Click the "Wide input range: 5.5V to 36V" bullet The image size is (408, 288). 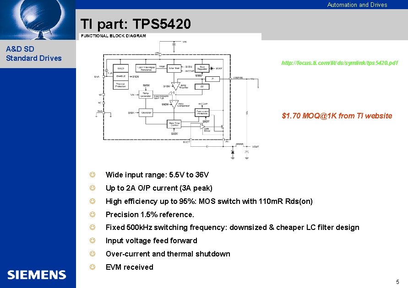[157, 175]
